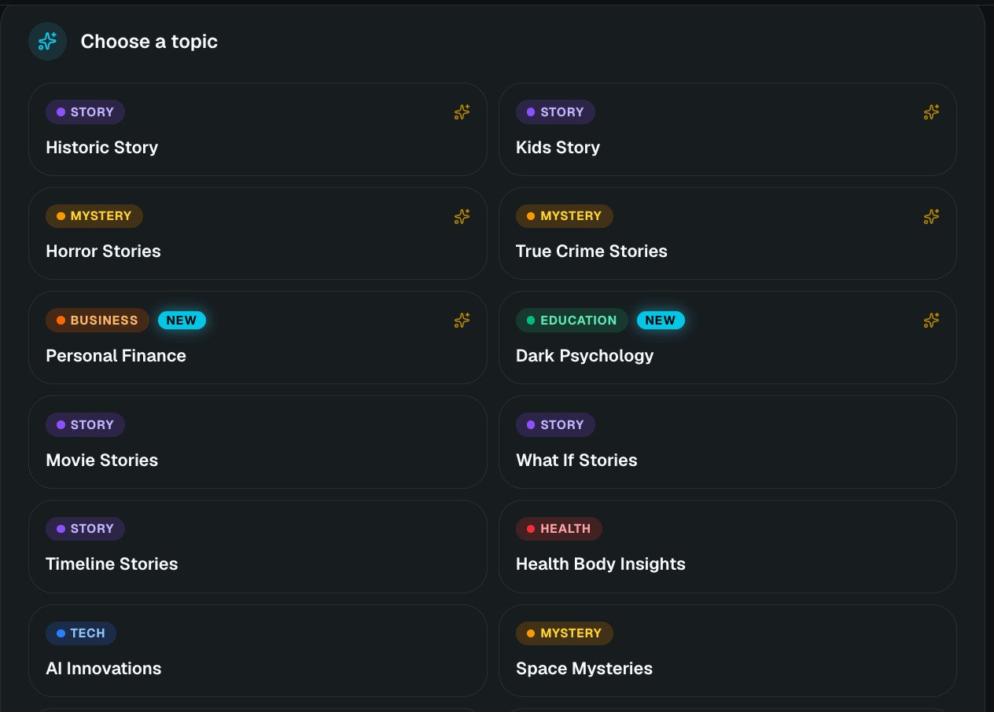This screenshot has width=994, height=712.
Task: Click the BUSINESS tag on Personal Finance
Action: click(x=98, y=321)
